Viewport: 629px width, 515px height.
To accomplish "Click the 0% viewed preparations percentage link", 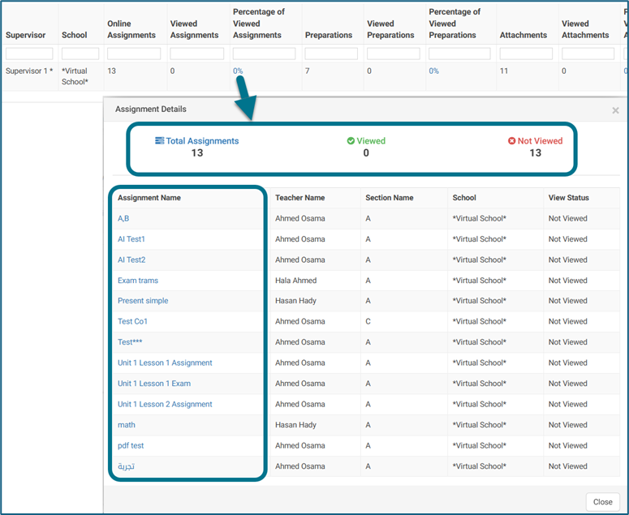I will pyautogui.click(x=434, y=71).
